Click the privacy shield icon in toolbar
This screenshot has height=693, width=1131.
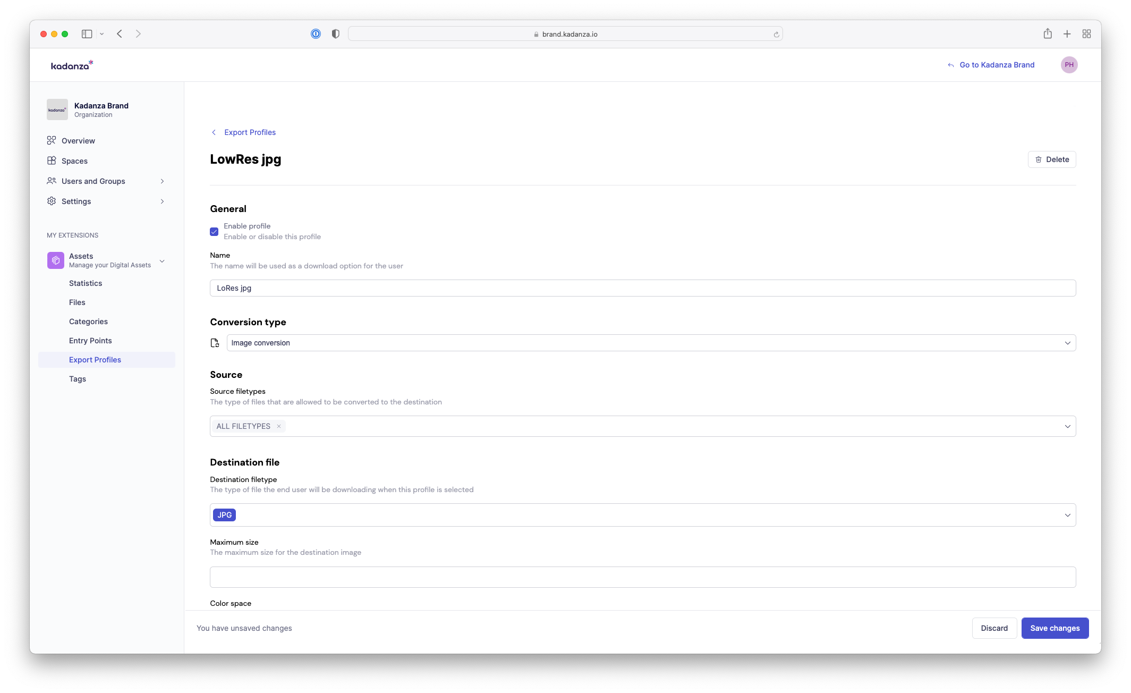pyautogui.click(x=335, y=34)
